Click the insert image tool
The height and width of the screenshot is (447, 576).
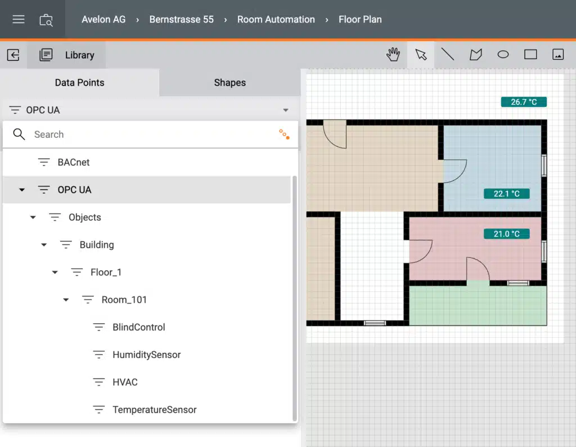point(558,55)
